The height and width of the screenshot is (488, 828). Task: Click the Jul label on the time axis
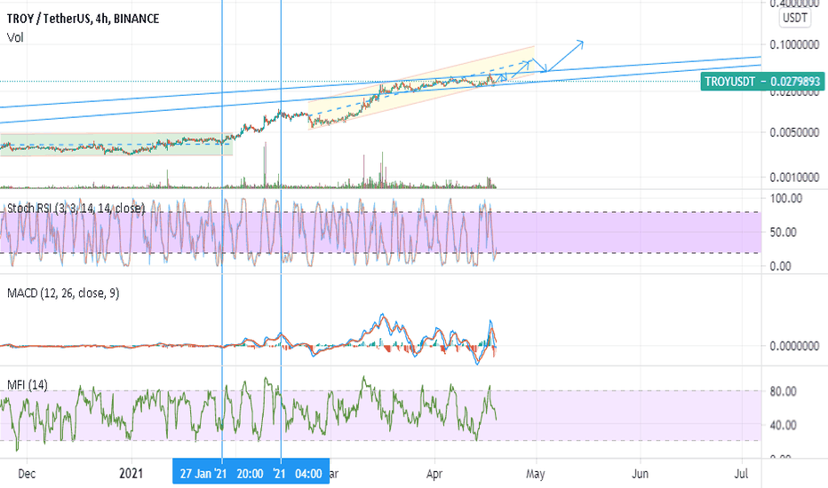742,474
